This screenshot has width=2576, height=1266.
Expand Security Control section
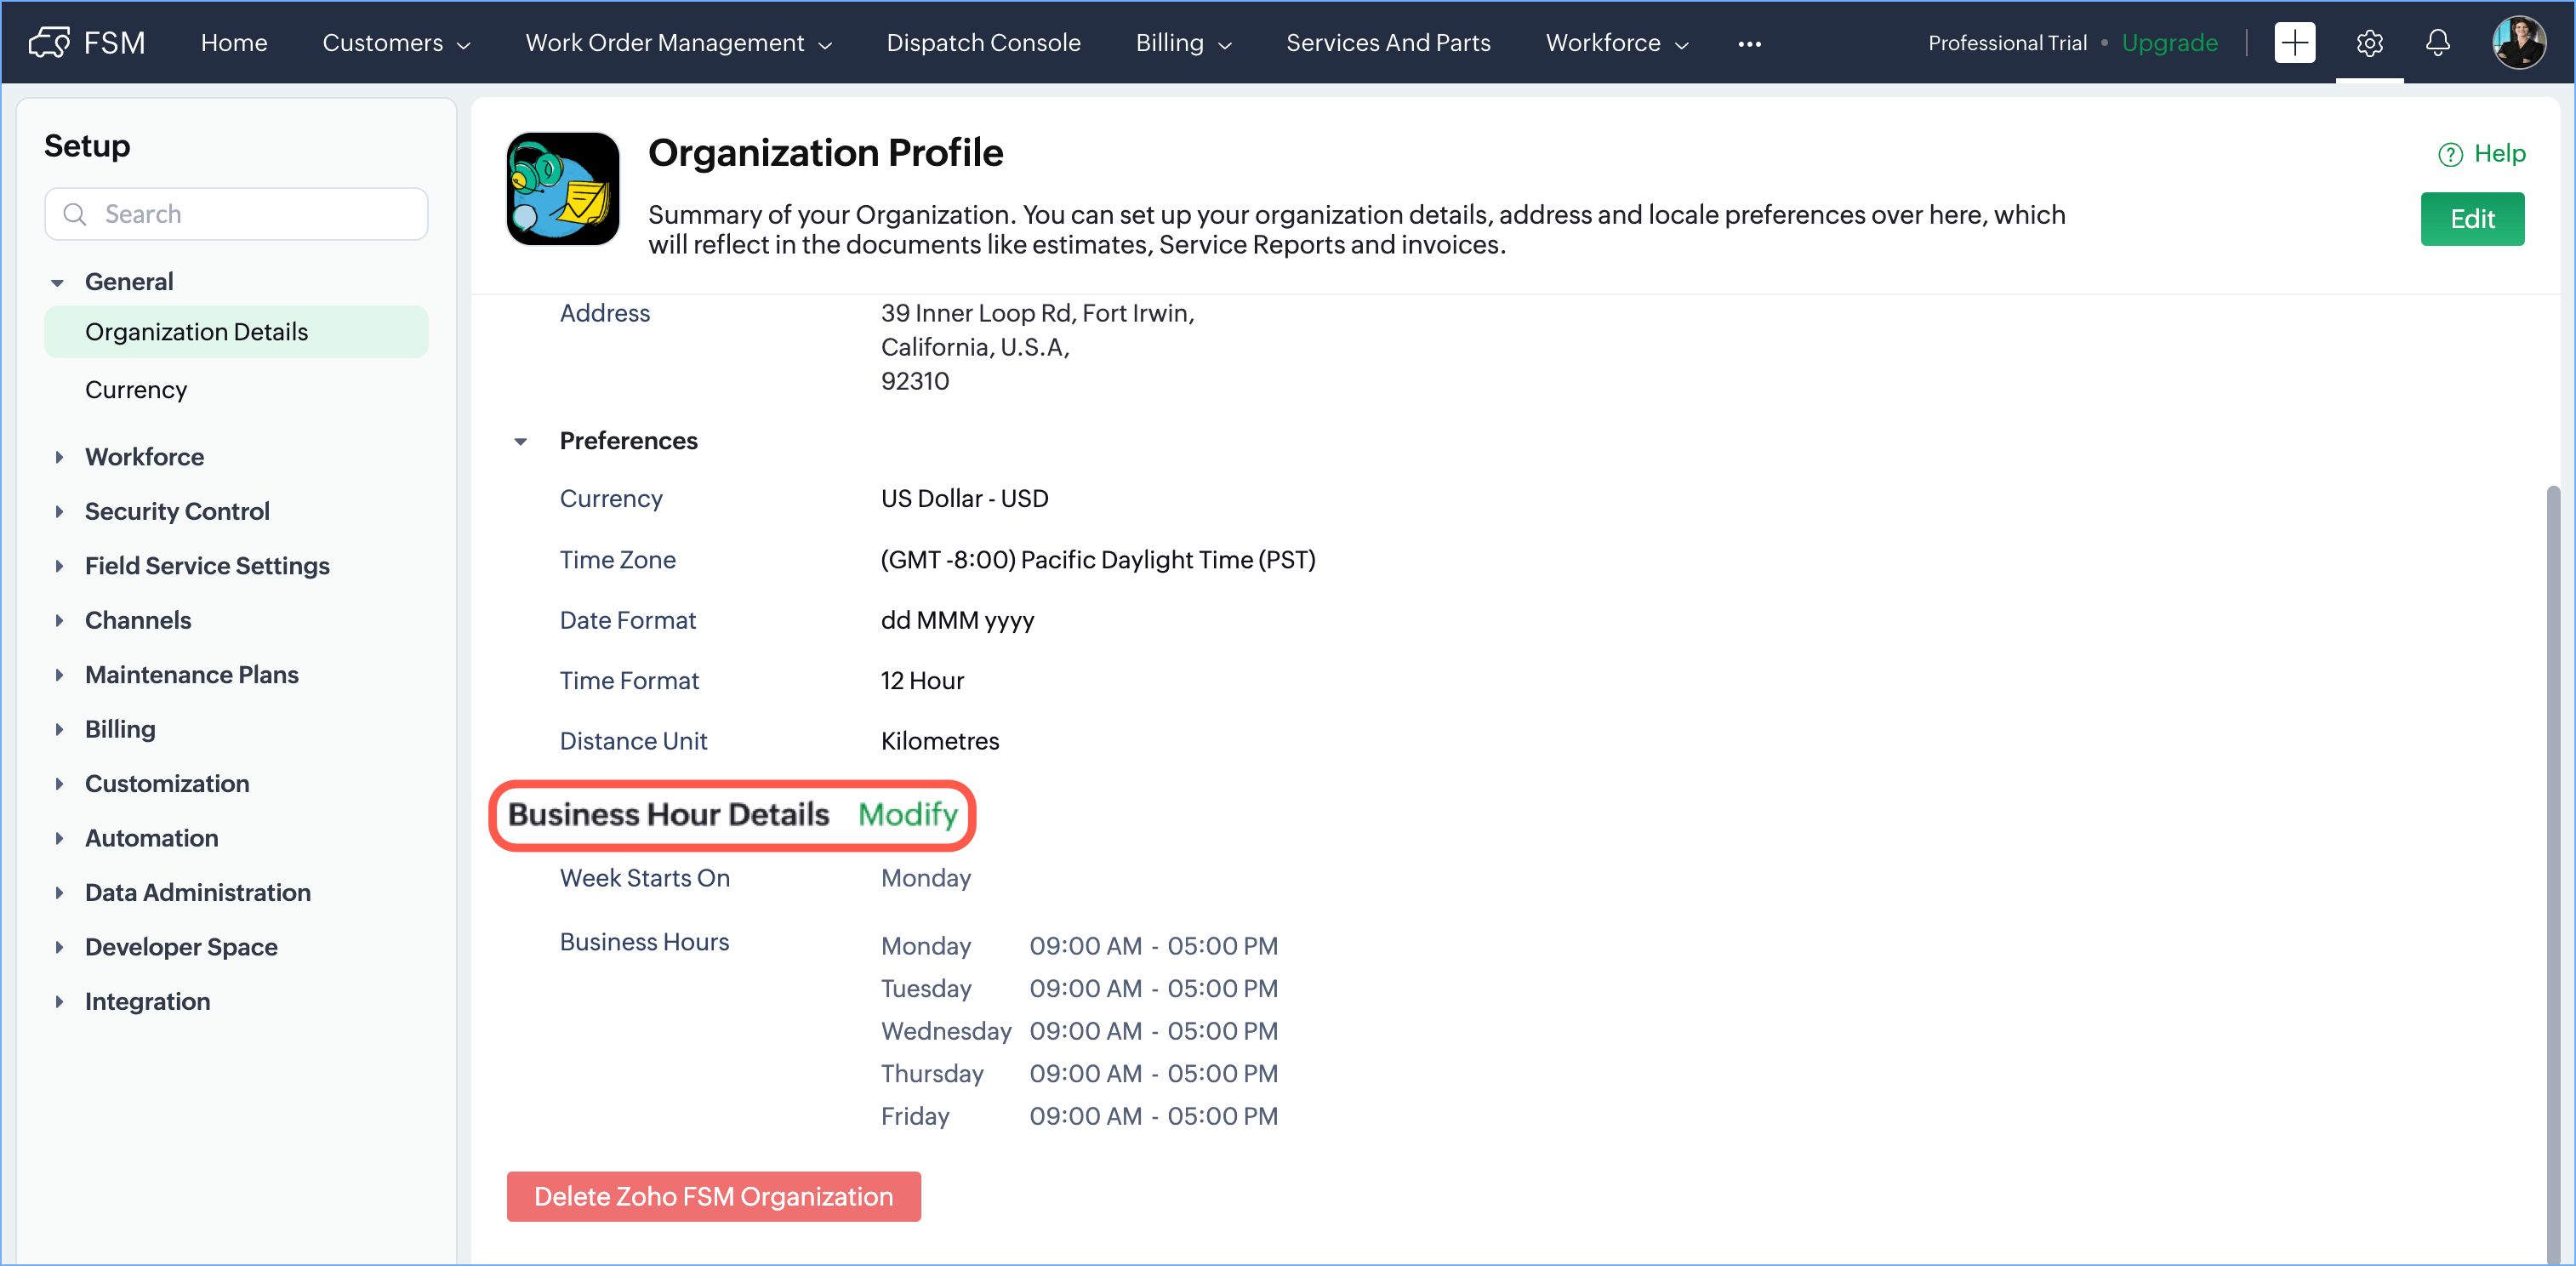coord(59,511)
